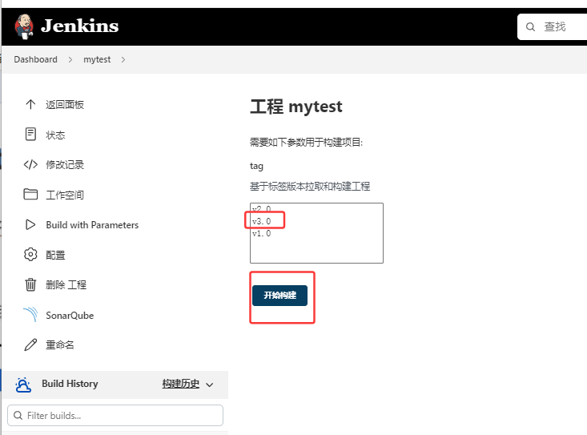Click the document icon for 状态
The width and height of the screenshot is (587, 435).
pyautogui.click(x=30, y=134)
